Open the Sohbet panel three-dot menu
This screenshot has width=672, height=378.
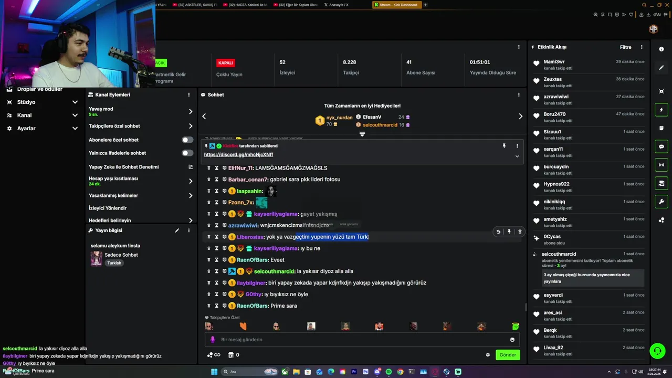519,95
